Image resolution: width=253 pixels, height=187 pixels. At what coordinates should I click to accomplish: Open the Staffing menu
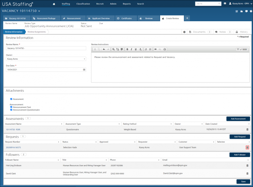66,4
